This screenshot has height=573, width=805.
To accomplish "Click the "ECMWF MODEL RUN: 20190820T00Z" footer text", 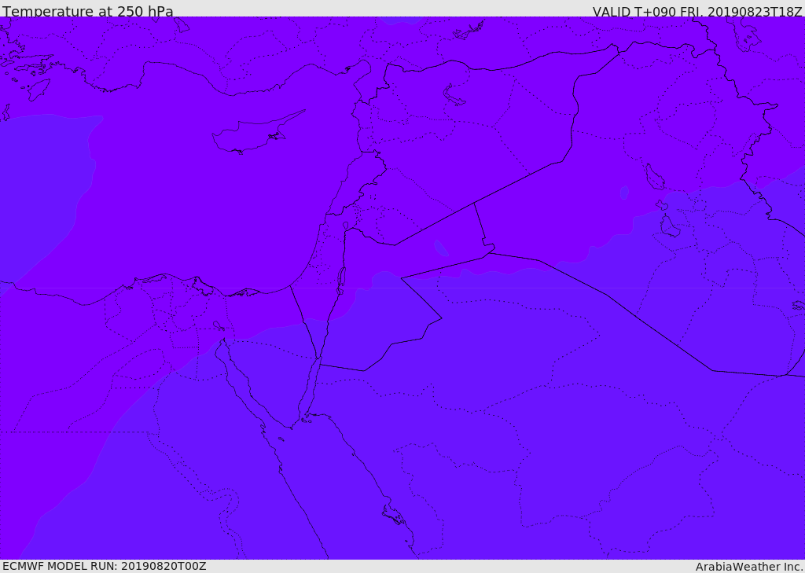I will coord(105,566).
